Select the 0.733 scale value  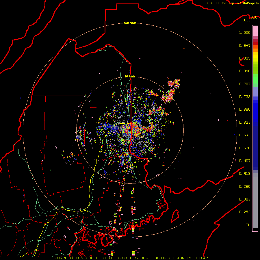tap(245, 97)
